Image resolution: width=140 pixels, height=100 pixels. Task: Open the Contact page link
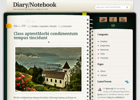tap(103, 75)
